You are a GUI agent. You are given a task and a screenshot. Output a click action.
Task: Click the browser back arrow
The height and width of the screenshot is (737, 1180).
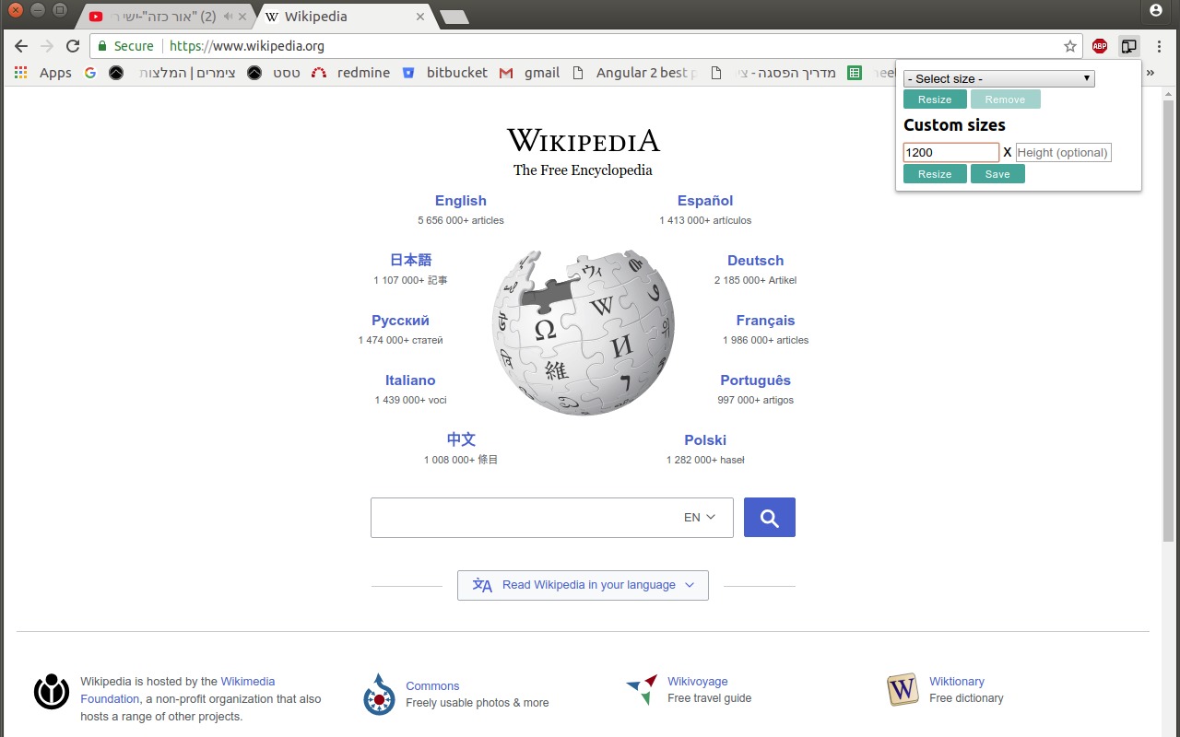[x=21, y=46]
